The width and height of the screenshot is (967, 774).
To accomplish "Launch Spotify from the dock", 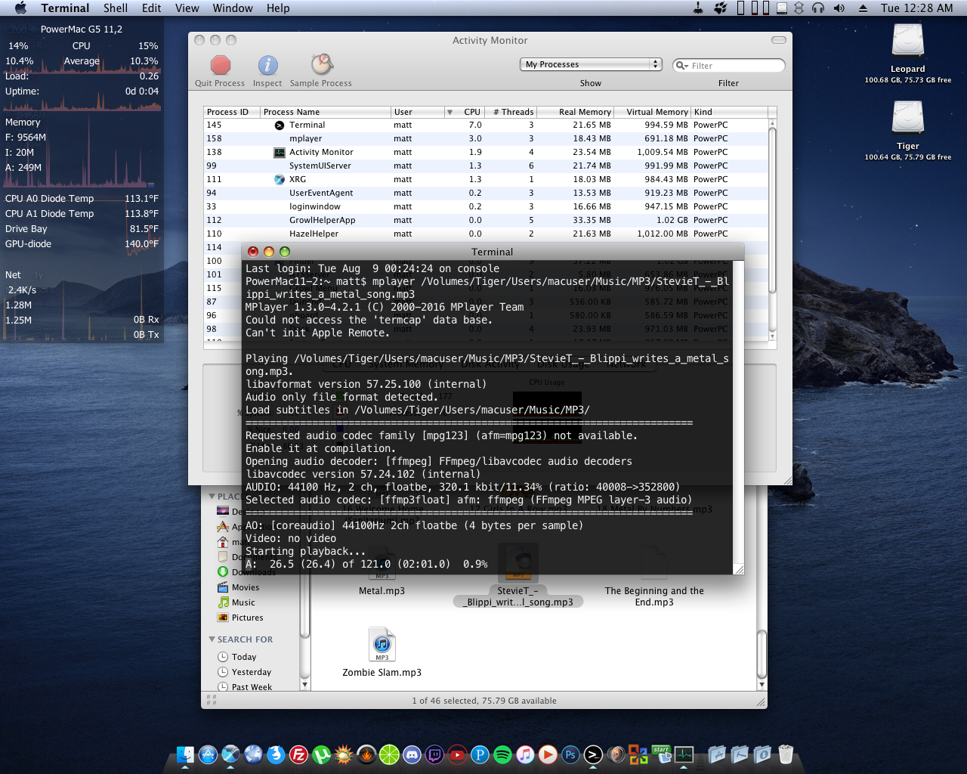I will point(502,754).
